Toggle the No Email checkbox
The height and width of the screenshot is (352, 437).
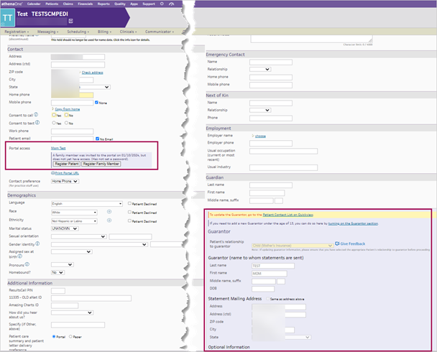point(97,138)
